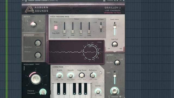The height and width of the screenshot is (98, 174).
Task: Click the large Pitch-Shift knob
Action: pos(36,79)
